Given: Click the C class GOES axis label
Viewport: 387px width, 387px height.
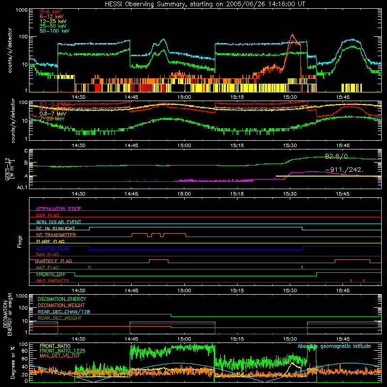Looking at the screenshot, I should (x=26, y=151).
